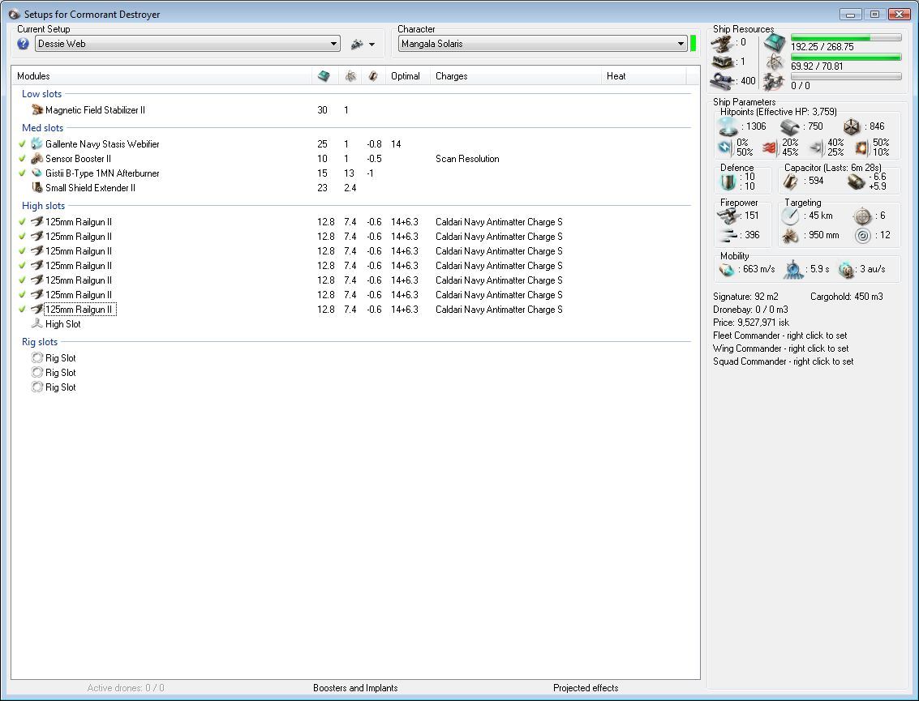
Task: Select the first empty Rig Slot row
Action: click(60, 358)
